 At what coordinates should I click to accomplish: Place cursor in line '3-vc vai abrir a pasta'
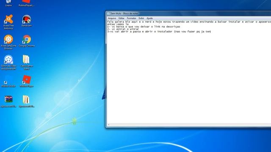pyautogui.click(x=159, y=32)
